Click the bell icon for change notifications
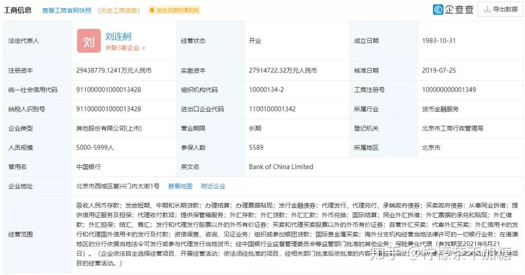Image resolution: width=525 pixels, height=275 pixels. click(x=152, y=10)
